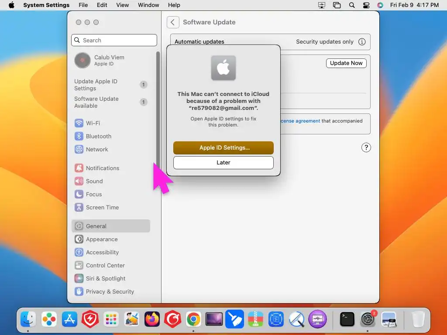
Task: Open Accessibility settings icon
Action: click(x=79, y=253)
